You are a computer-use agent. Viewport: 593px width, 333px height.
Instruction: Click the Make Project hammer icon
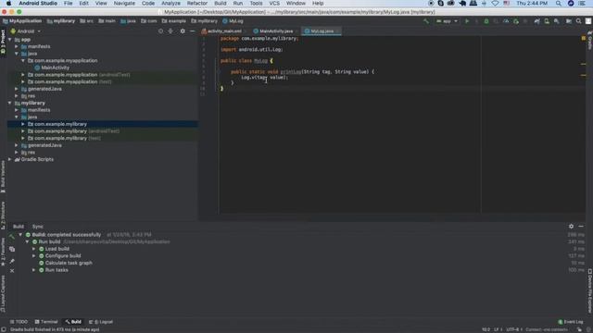click(x=426, y=21)
